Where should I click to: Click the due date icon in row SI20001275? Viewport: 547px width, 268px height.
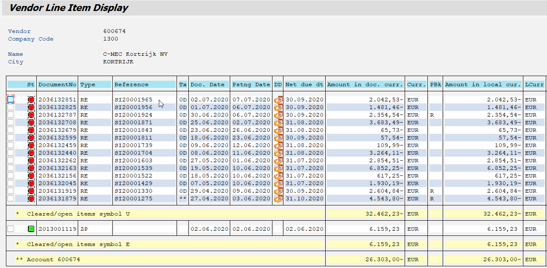click(x=278, y=199)
